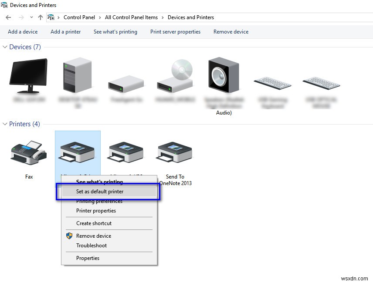Click Add a printer
The image size is (373, 283).
click(x=66, y=32)
